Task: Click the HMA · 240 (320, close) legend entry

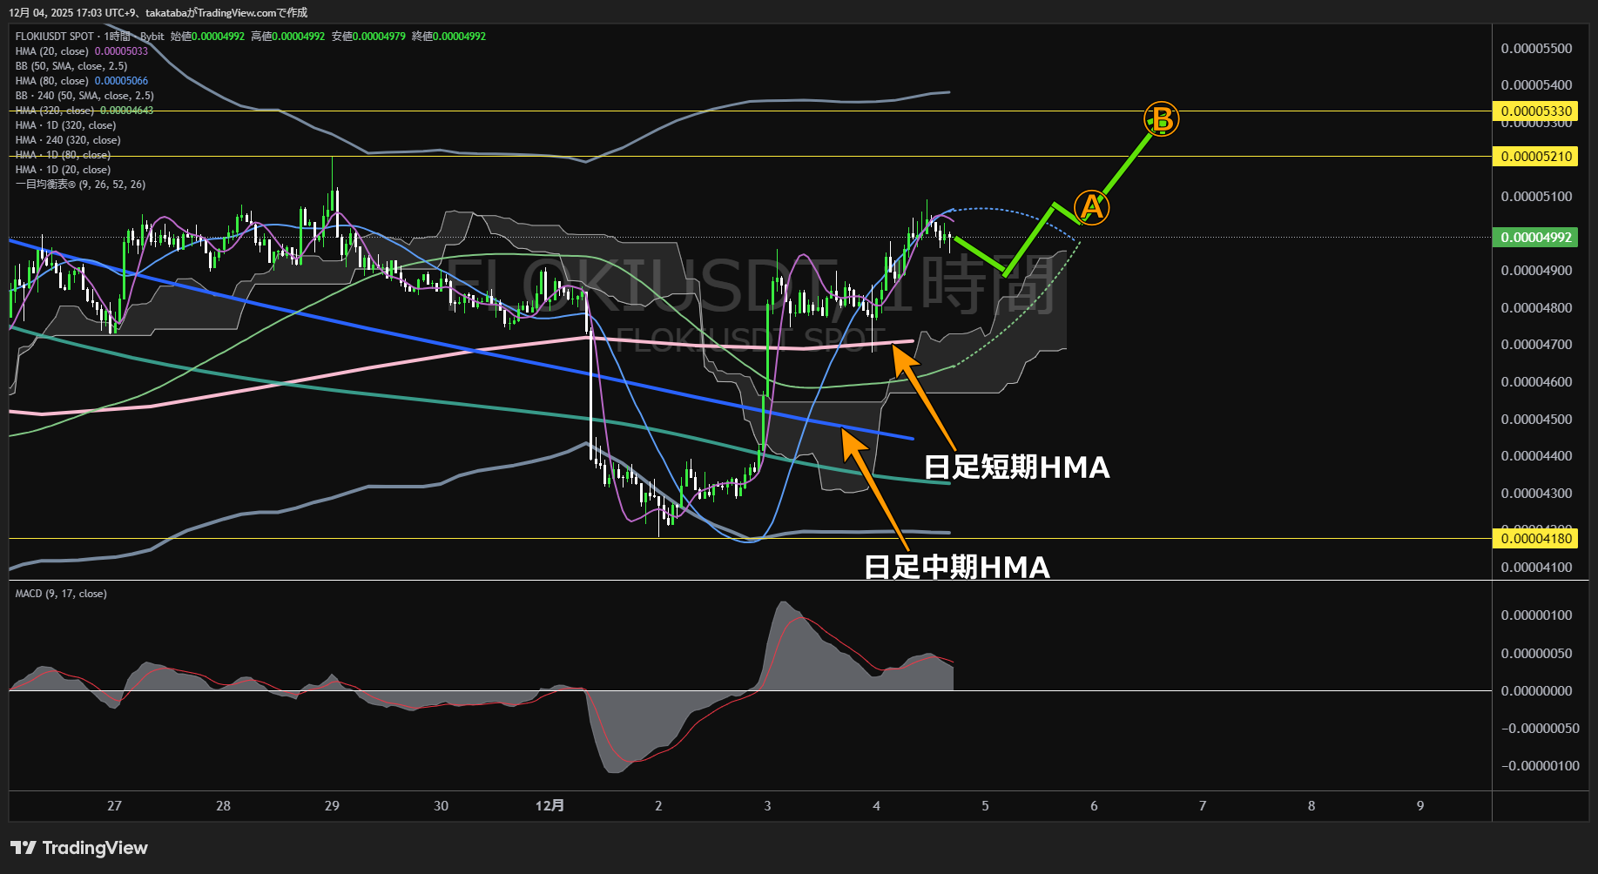Action: [68, 140]
